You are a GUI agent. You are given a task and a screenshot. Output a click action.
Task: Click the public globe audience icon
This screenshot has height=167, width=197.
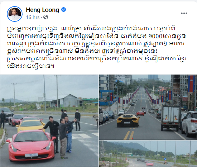coord(45,17)
